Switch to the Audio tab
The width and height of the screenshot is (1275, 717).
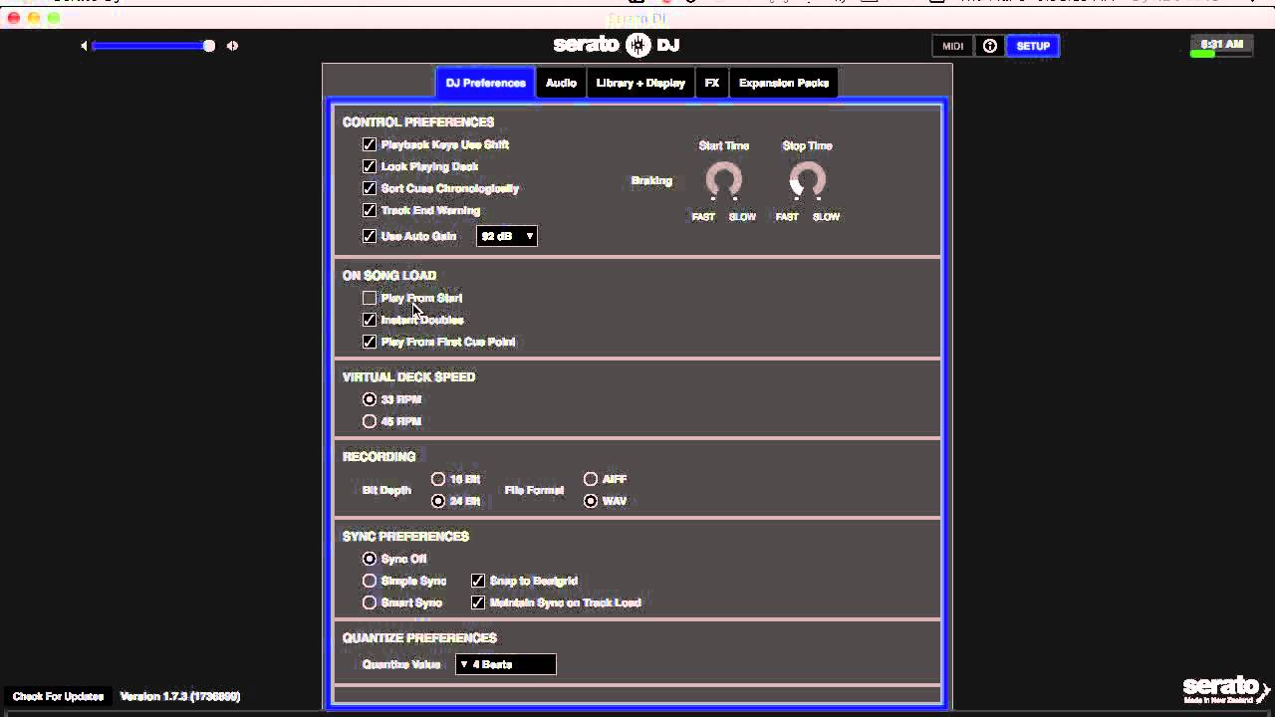coord(561,84)
